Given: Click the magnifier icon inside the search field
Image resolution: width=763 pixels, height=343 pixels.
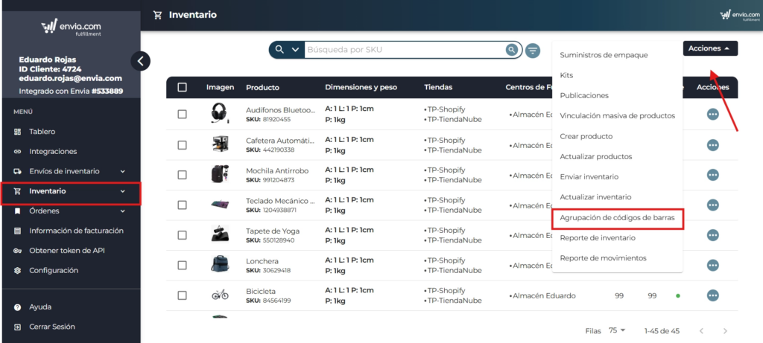Looking at the screenshot, I should [511, 50].
